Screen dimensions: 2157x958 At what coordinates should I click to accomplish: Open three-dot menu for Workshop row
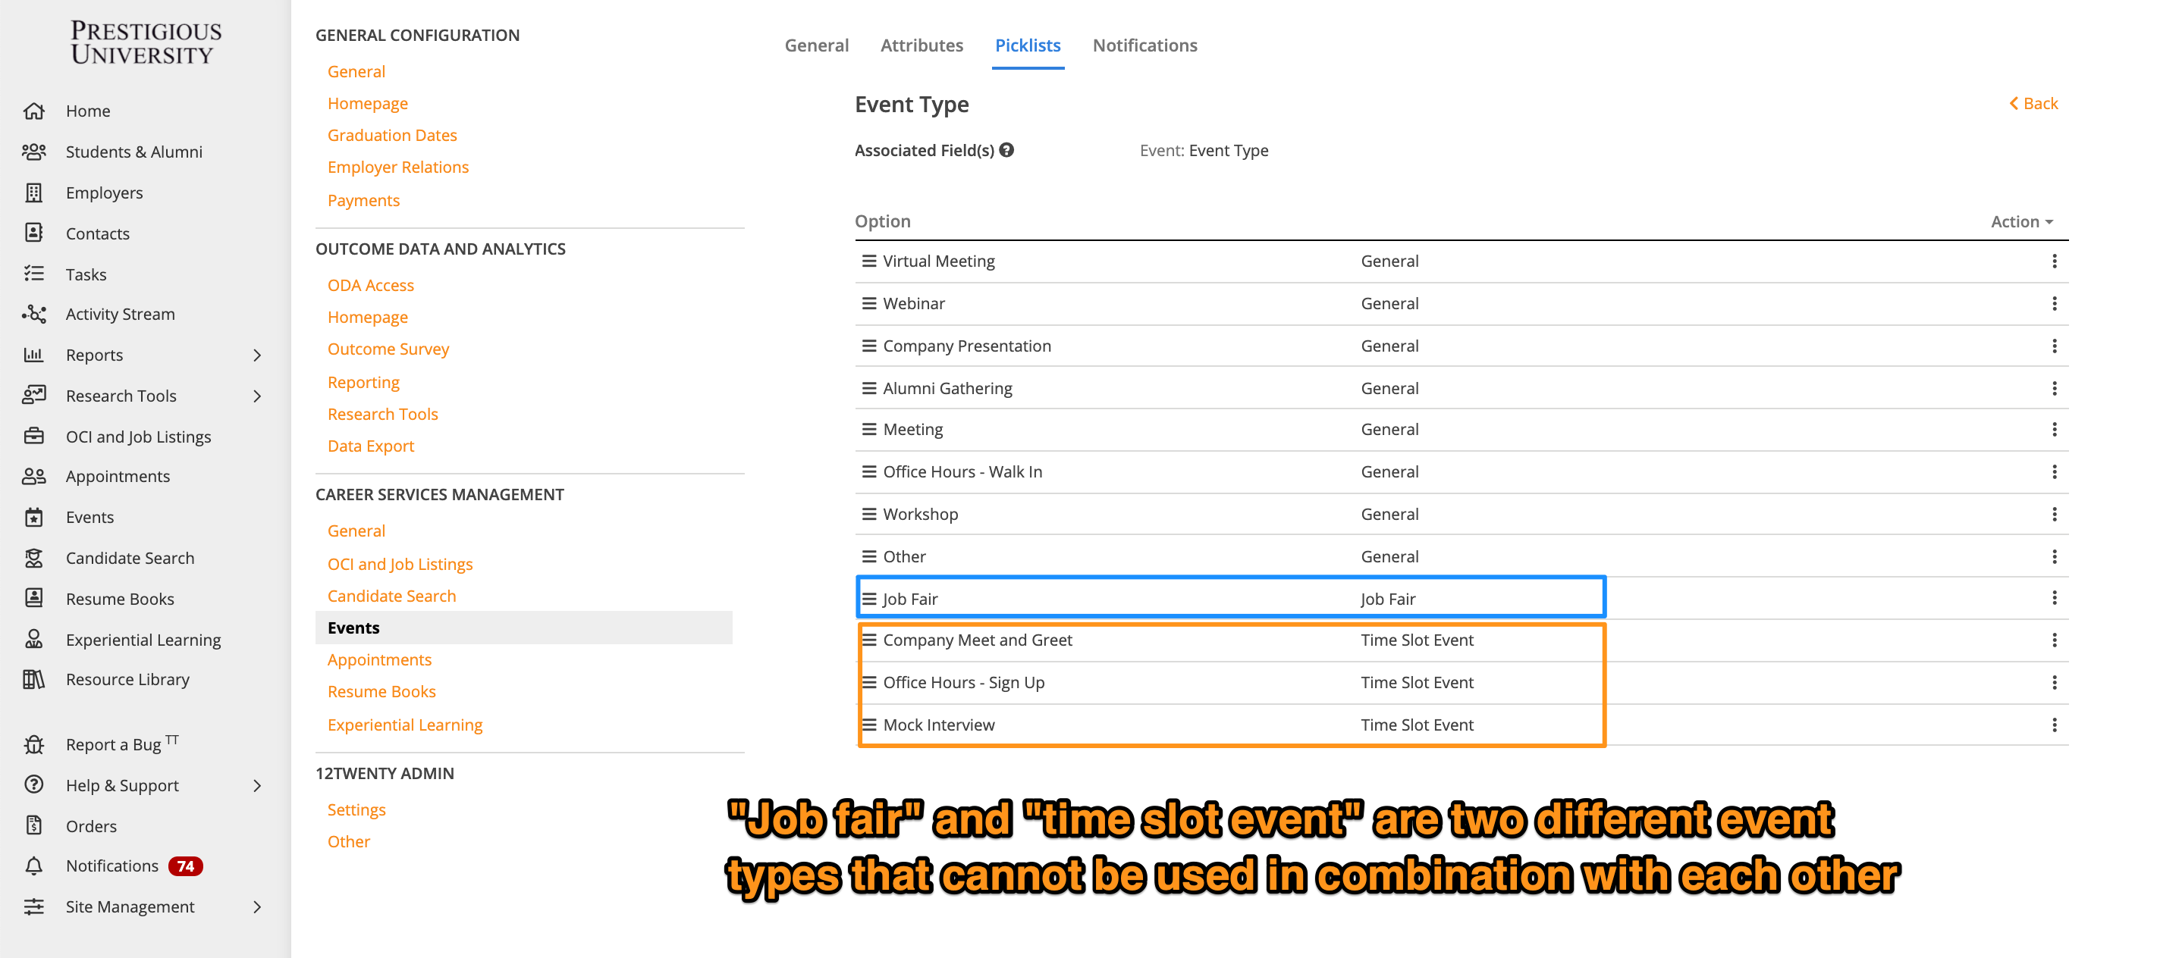(2053, 514)
